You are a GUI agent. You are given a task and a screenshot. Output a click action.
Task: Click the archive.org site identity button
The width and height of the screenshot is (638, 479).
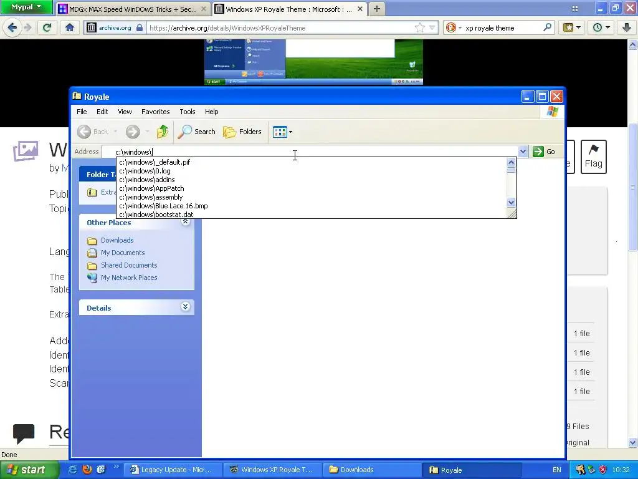[x=115, y=27]
